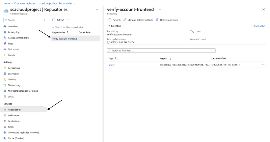Click Manage deleted artifacts
This screenshot has height=142, width=270.
138,20
